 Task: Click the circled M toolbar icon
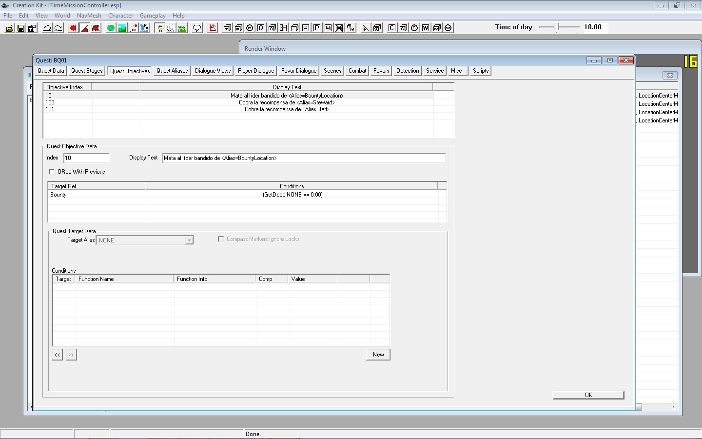click(250, 28)
